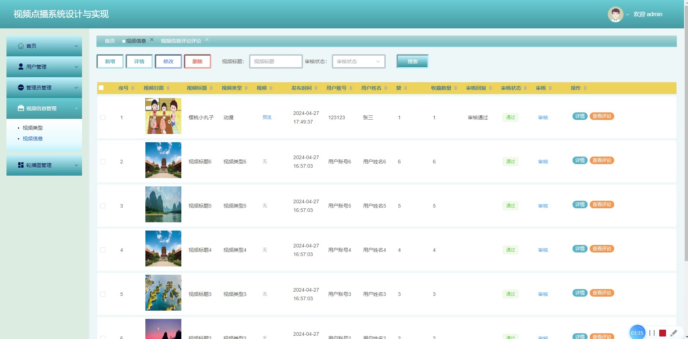Sort by 审核回复 column arrows

[490, 88]
